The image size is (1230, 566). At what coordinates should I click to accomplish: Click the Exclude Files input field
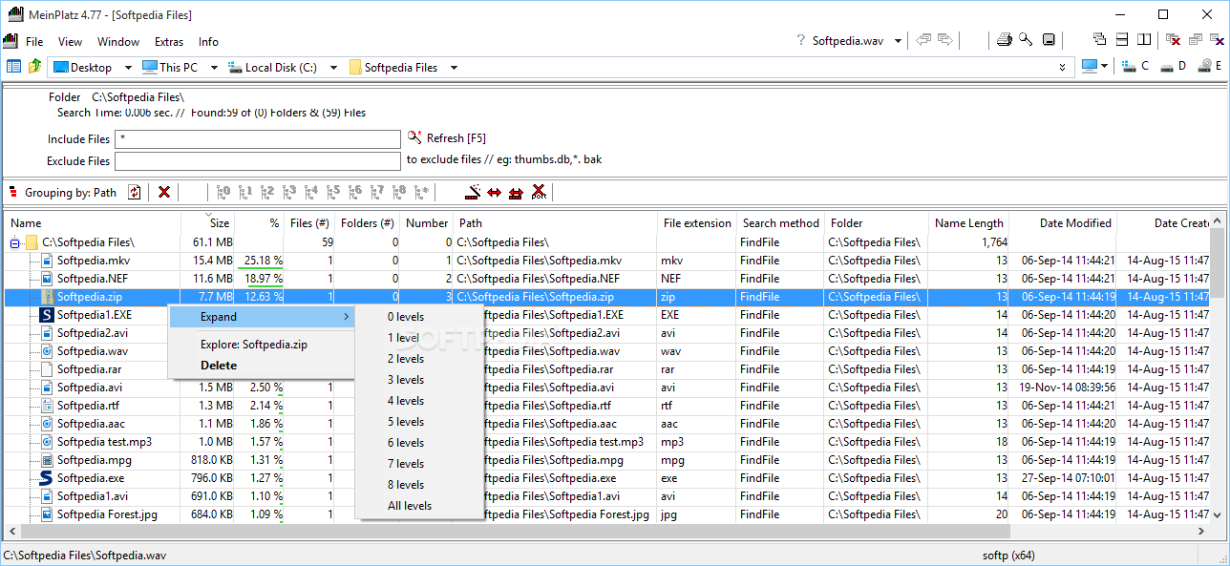click(x=258, y=161)
